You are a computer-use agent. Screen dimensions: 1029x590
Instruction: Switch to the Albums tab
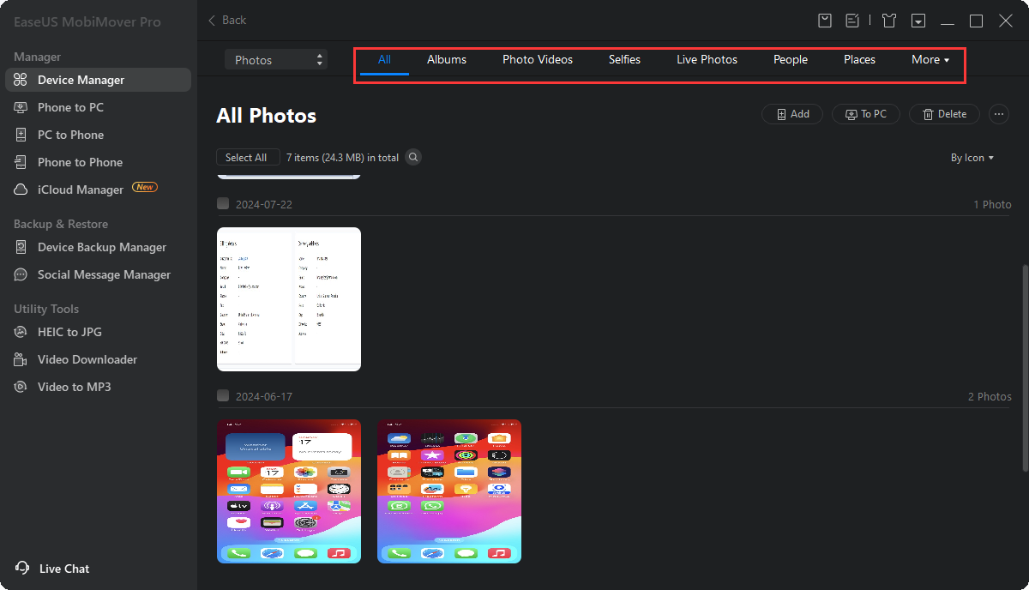(x=447, y=60)
